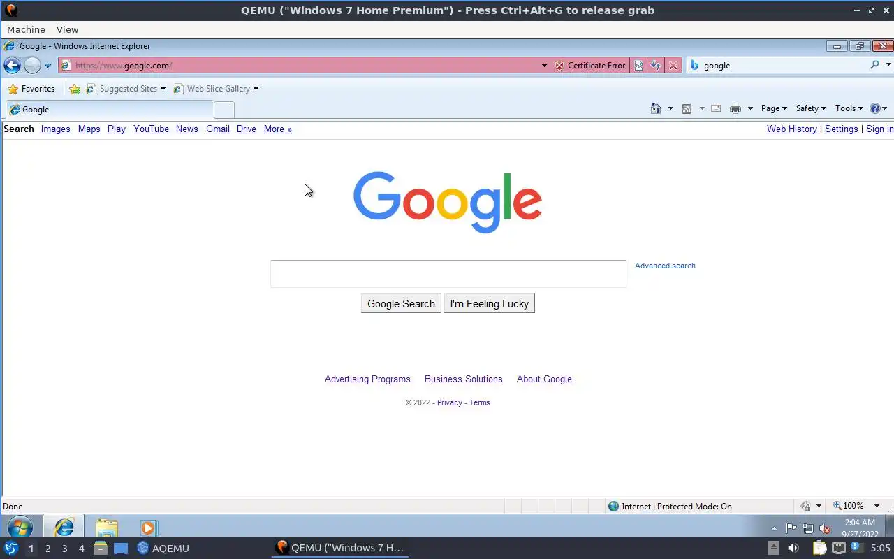894x559 pixels.
Task: Expand the zoom level dropdown arrow
Action: (x=877, y=507)
